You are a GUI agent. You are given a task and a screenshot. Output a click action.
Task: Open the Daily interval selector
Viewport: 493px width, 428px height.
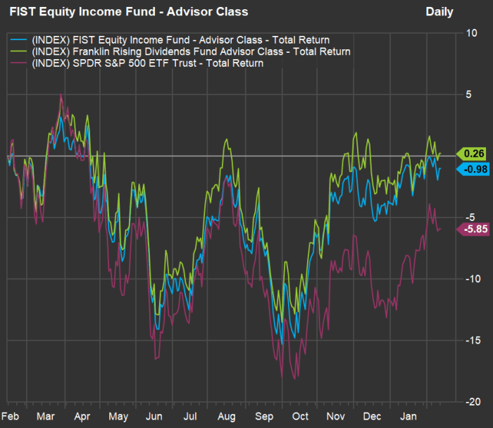click(x=439, y=12)
